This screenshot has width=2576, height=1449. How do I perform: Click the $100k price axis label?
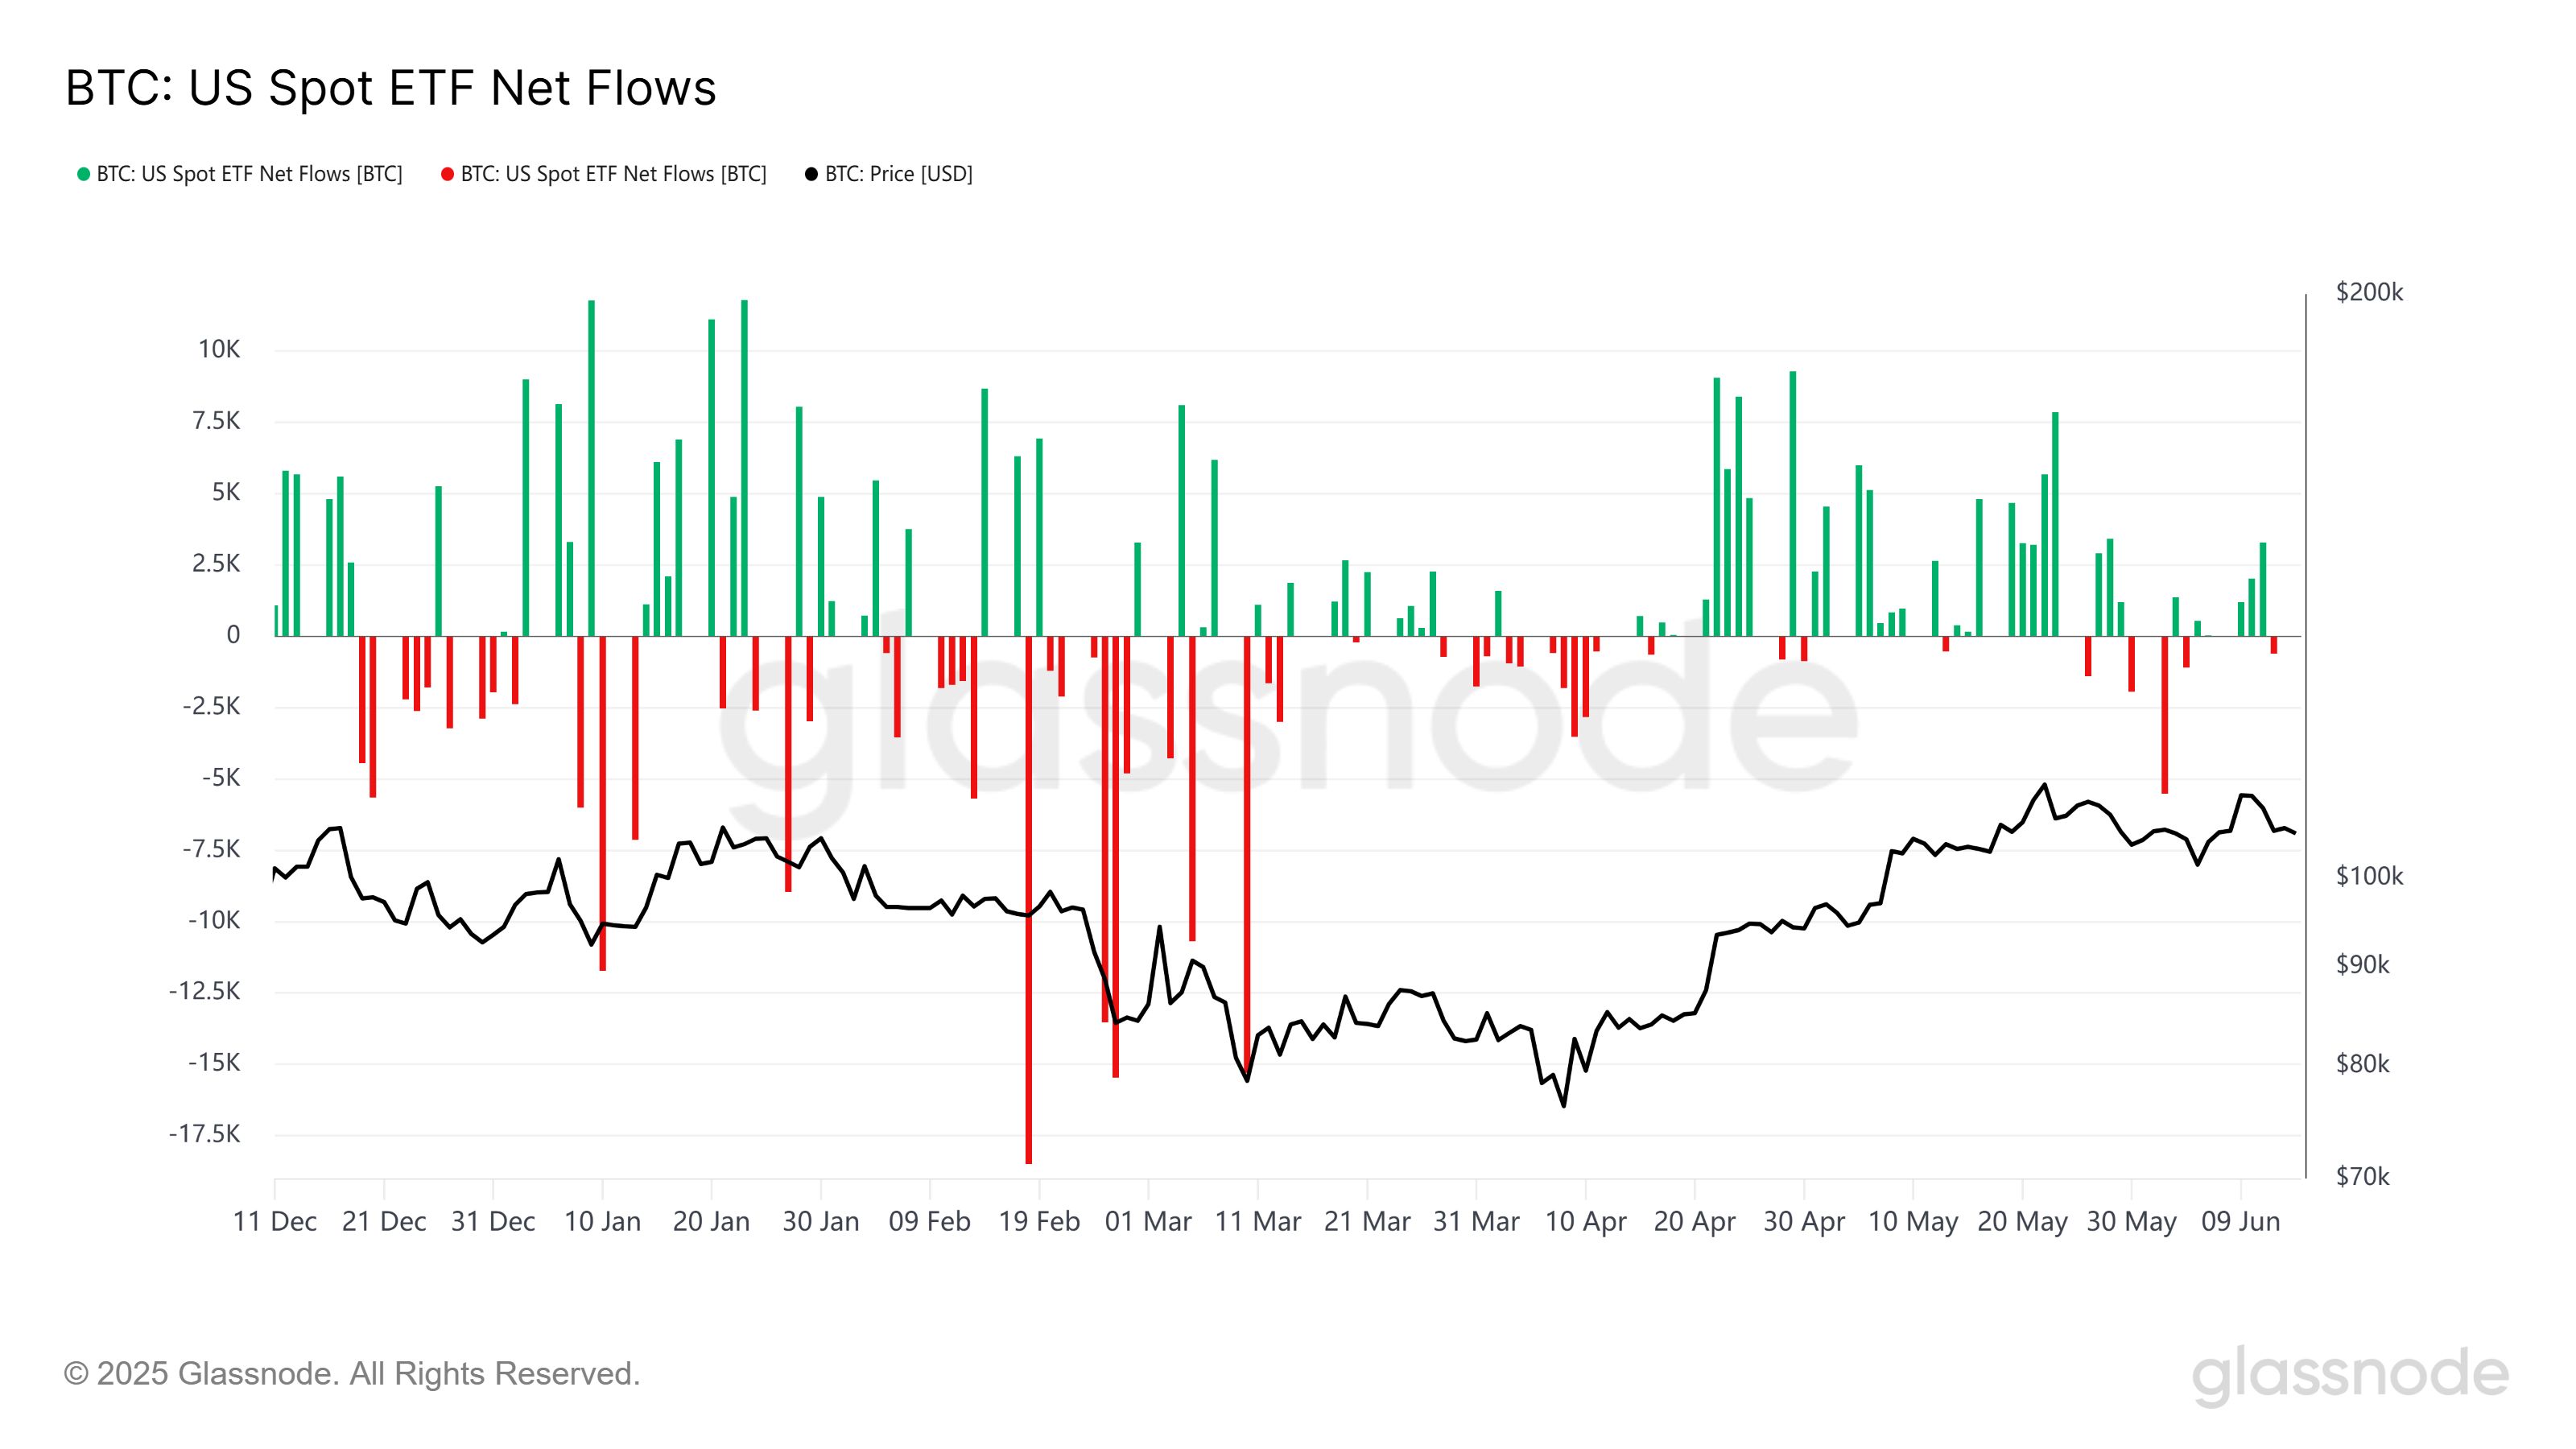[2369, 876]
